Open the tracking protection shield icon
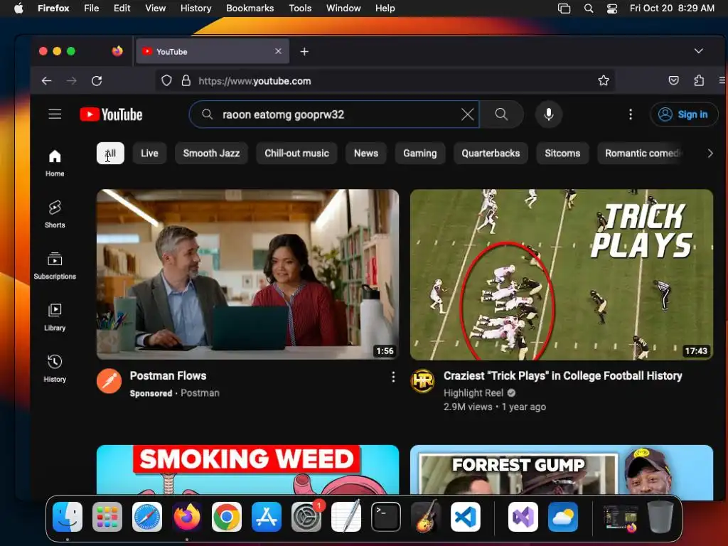Image resolution: width=728 pixels, height=546 pixels. point(166,81)
